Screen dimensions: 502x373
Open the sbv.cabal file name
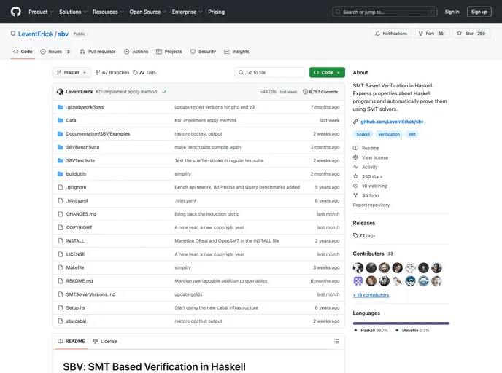click(76, 321)
